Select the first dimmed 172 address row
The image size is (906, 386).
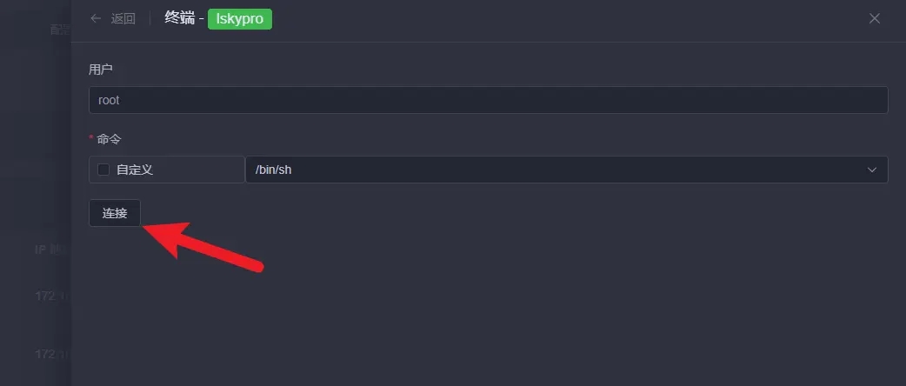[52, 296]
